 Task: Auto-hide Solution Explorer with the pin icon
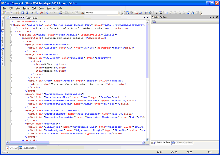click(x=214, y=17)
